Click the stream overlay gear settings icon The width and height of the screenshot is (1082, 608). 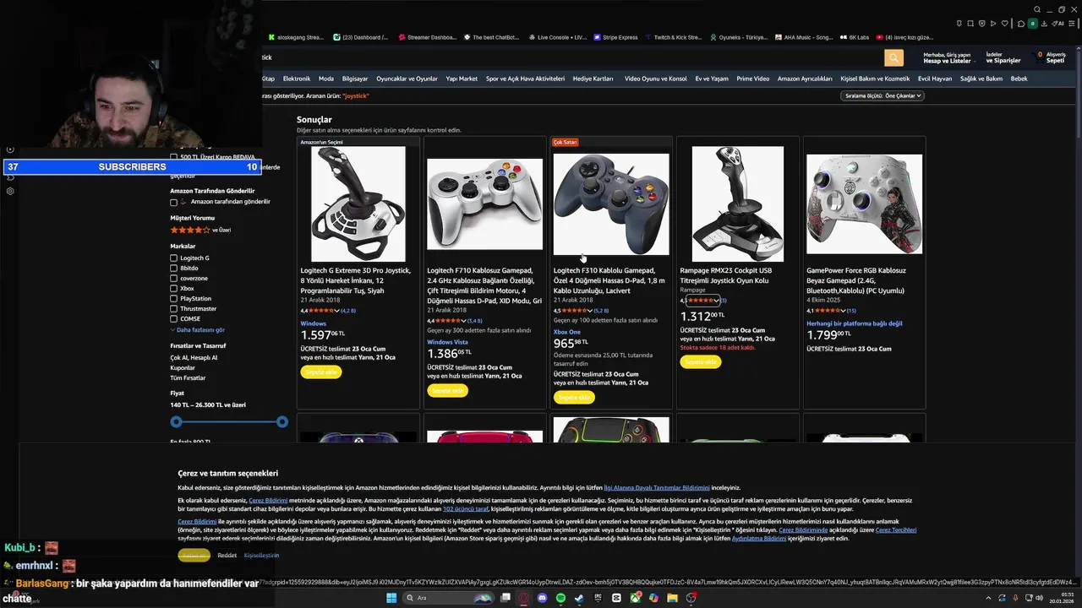tap(10, 191)
